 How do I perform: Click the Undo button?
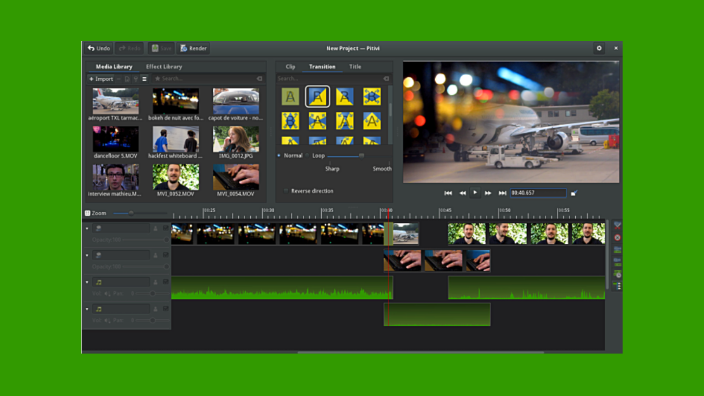point(99,48)
